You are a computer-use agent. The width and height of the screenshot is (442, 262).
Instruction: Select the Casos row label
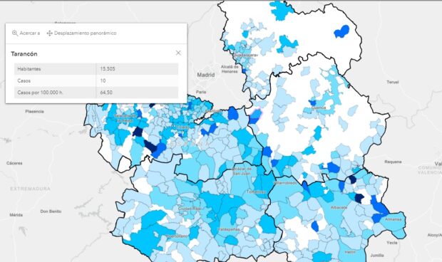[x=24, y=80]
